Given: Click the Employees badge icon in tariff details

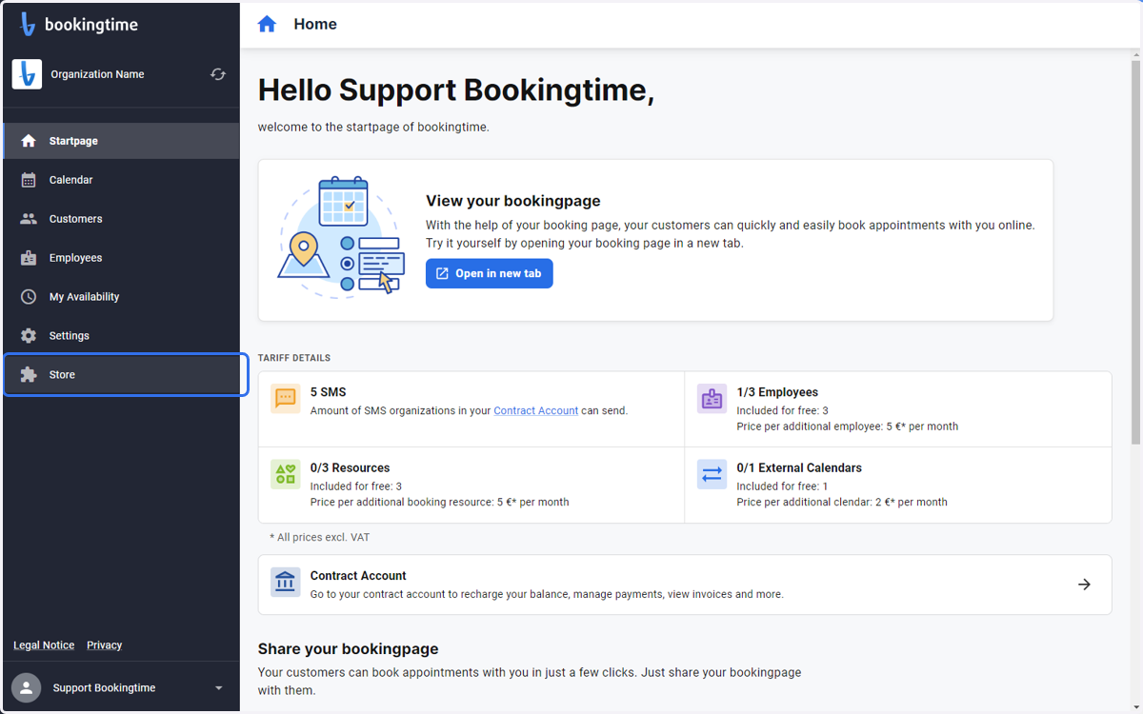Looking at the screenshot, I should click(712, 399).
